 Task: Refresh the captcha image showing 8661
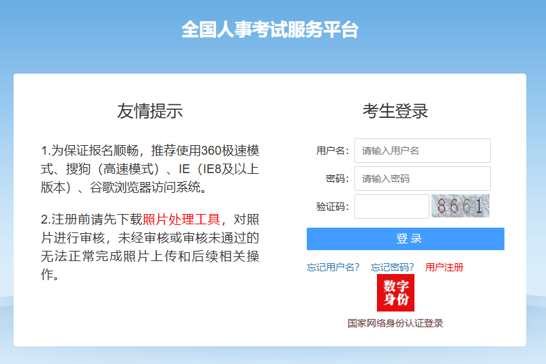point(460,206)
